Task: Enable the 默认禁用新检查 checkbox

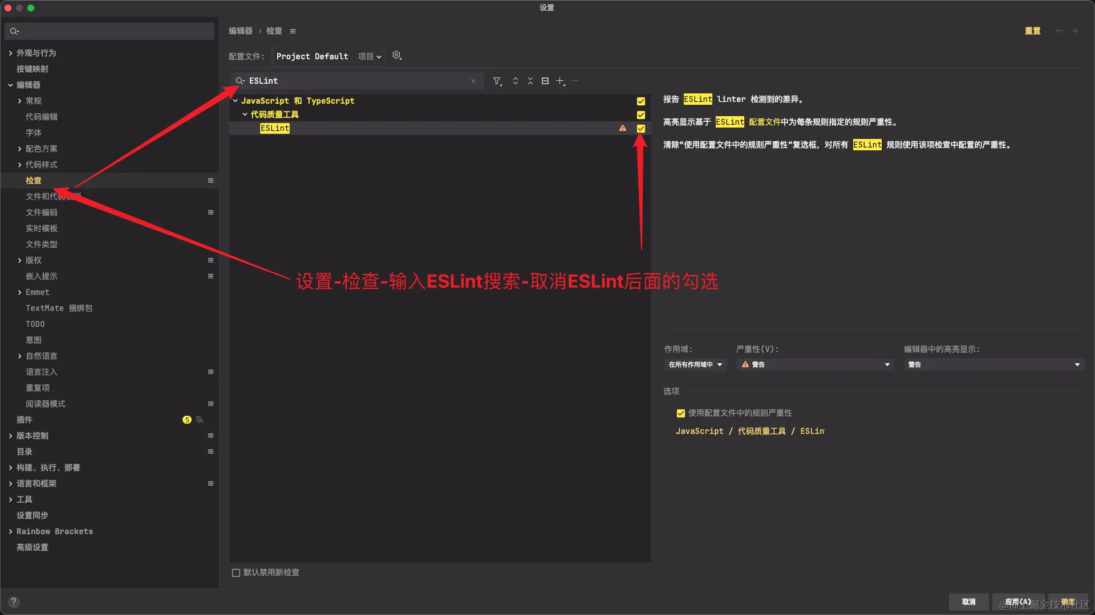Action: point(236,573)
